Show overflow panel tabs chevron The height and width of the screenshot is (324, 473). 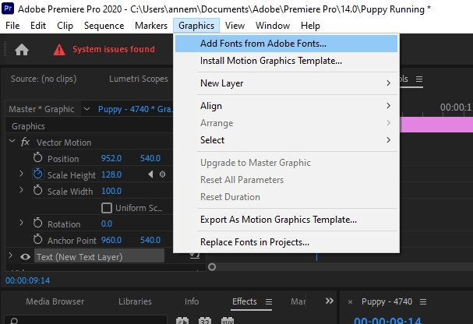(330, 301)
